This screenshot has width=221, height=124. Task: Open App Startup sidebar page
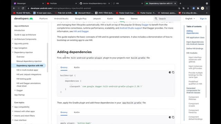point(19,95)
